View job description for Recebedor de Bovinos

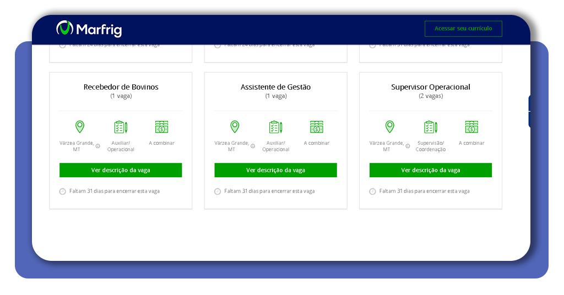[121, 170]
